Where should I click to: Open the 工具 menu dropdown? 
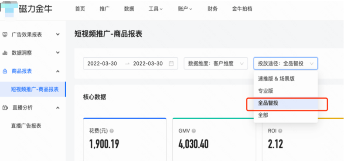(156, 9)
